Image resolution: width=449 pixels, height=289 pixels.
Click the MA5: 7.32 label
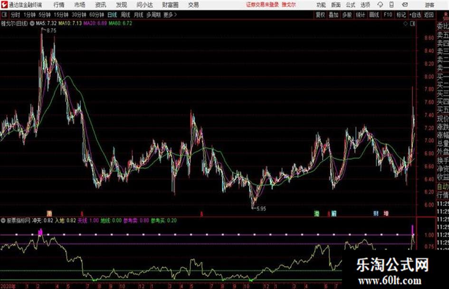pyautogui.click(x=46, y=23)
